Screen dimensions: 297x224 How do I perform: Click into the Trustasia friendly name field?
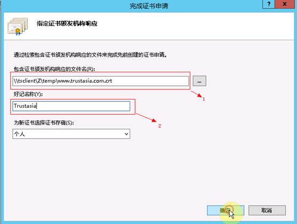tap(71, 106)
